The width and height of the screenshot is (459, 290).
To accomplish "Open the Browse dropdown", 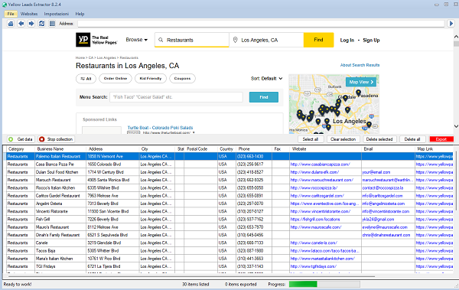I will point(137,40).
